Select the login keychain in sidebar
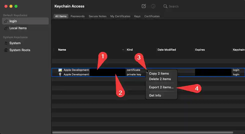 [25, 21]
